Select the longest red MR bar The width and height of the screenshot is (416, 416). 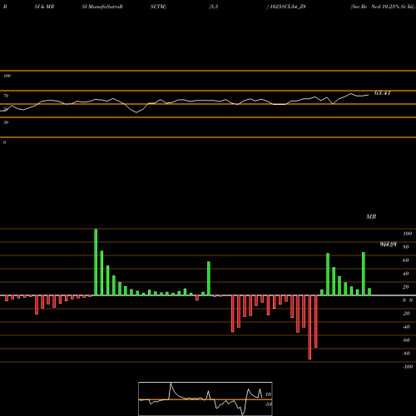click(x=310, y=327)
